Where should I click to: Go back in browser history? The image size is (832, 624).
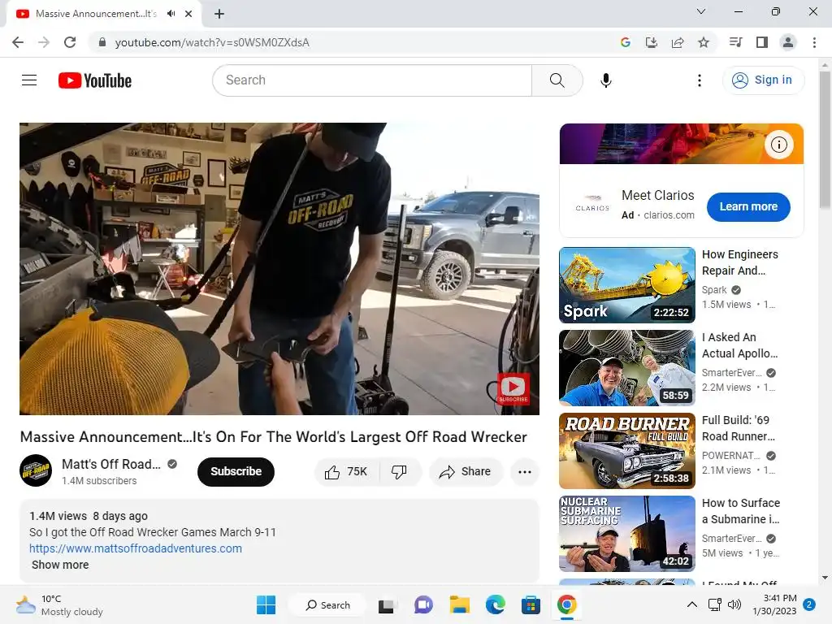click(18, 42)
